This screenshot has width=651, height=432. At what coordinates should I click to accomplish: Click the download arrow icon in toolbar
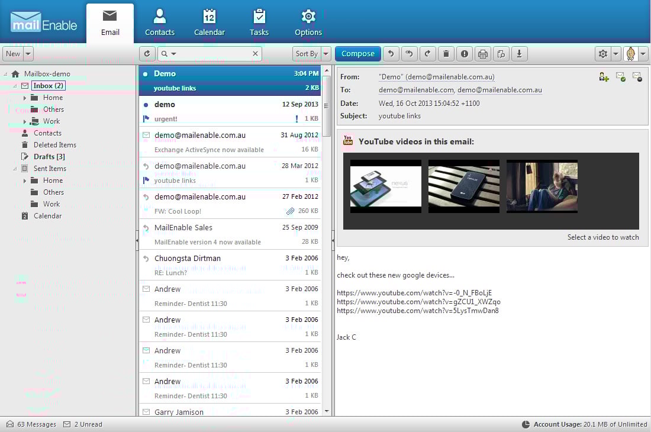click(x=519, y=54)
